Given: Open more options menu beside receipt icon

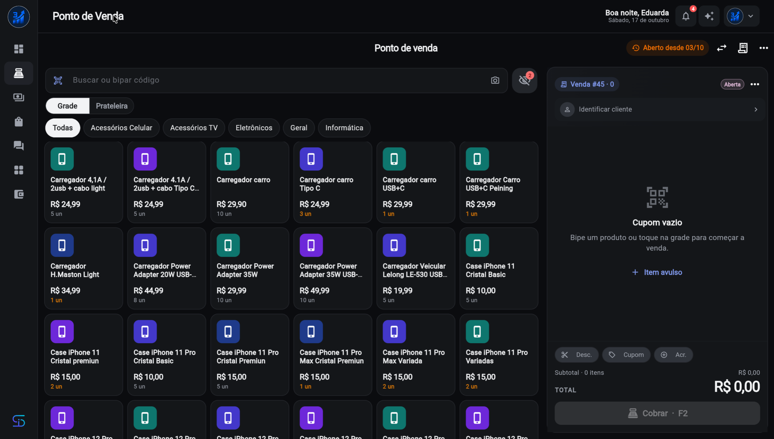Looking at the screenshot, I should click(x=764, y=48).
